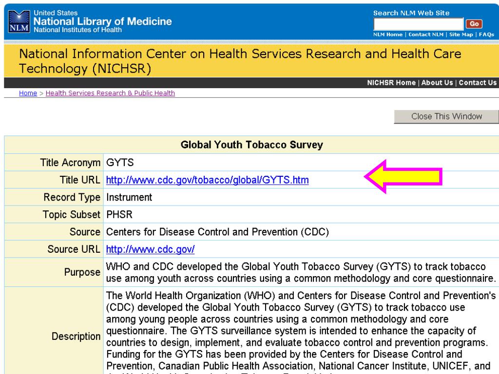The height and width of the screenshot is (374, 499).
Task: Open National Library of Medicine header title
Action: (102, 21)
